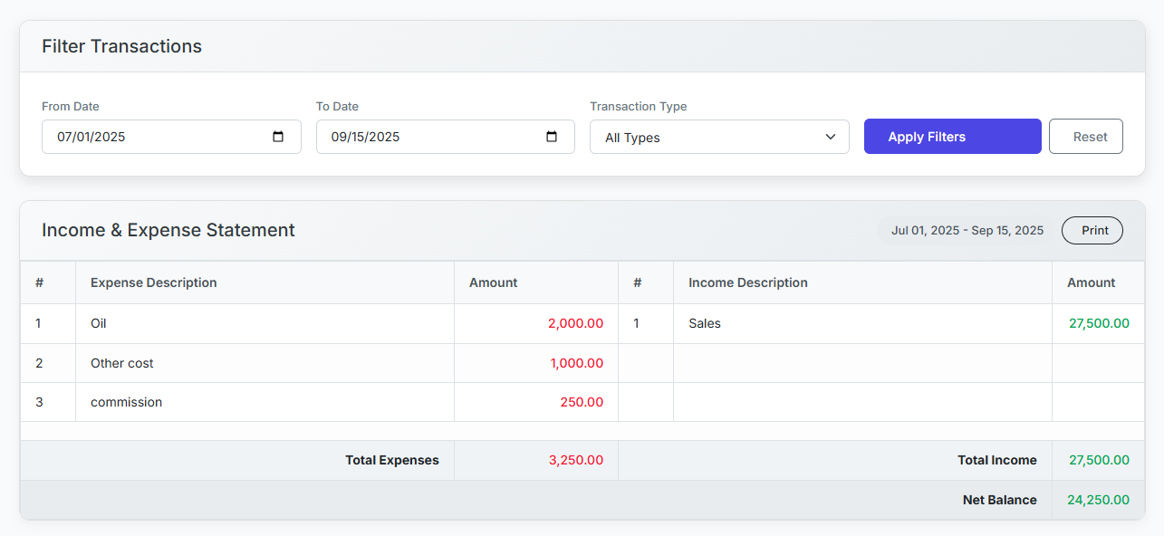Click the Expense Description column header
Screen dimensions: 1164x536
pos(153,282)
